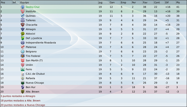Open the Quilmes badge icon
Viewport: 187px width, 107px height.
[22, 16]
